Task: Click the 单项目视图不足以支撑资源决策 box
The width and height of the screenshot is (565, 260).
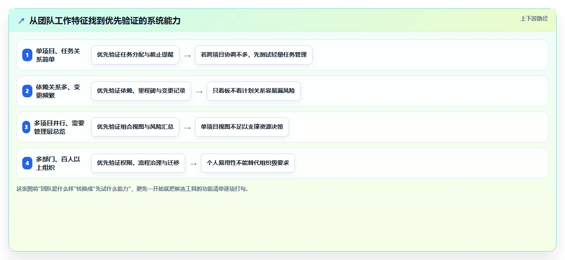Action: [242, 127]
